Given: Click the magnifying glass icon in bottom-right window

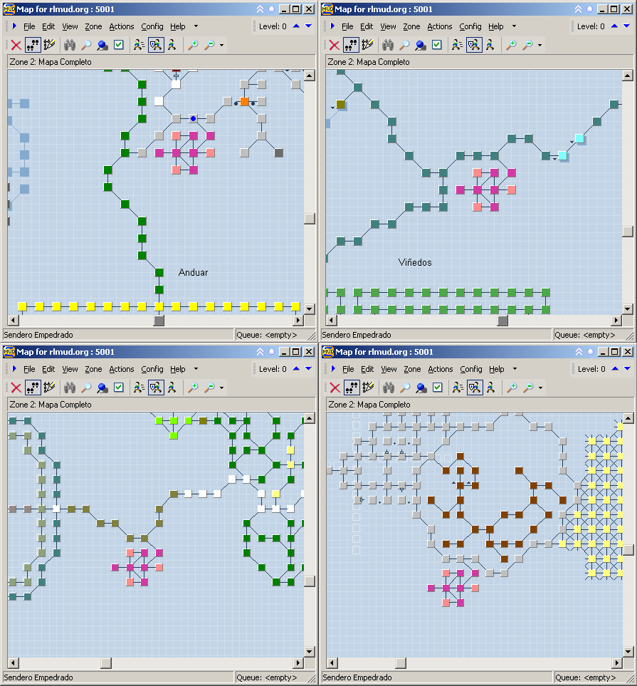Looking at the screenshot, I should (x=405, y=388).
